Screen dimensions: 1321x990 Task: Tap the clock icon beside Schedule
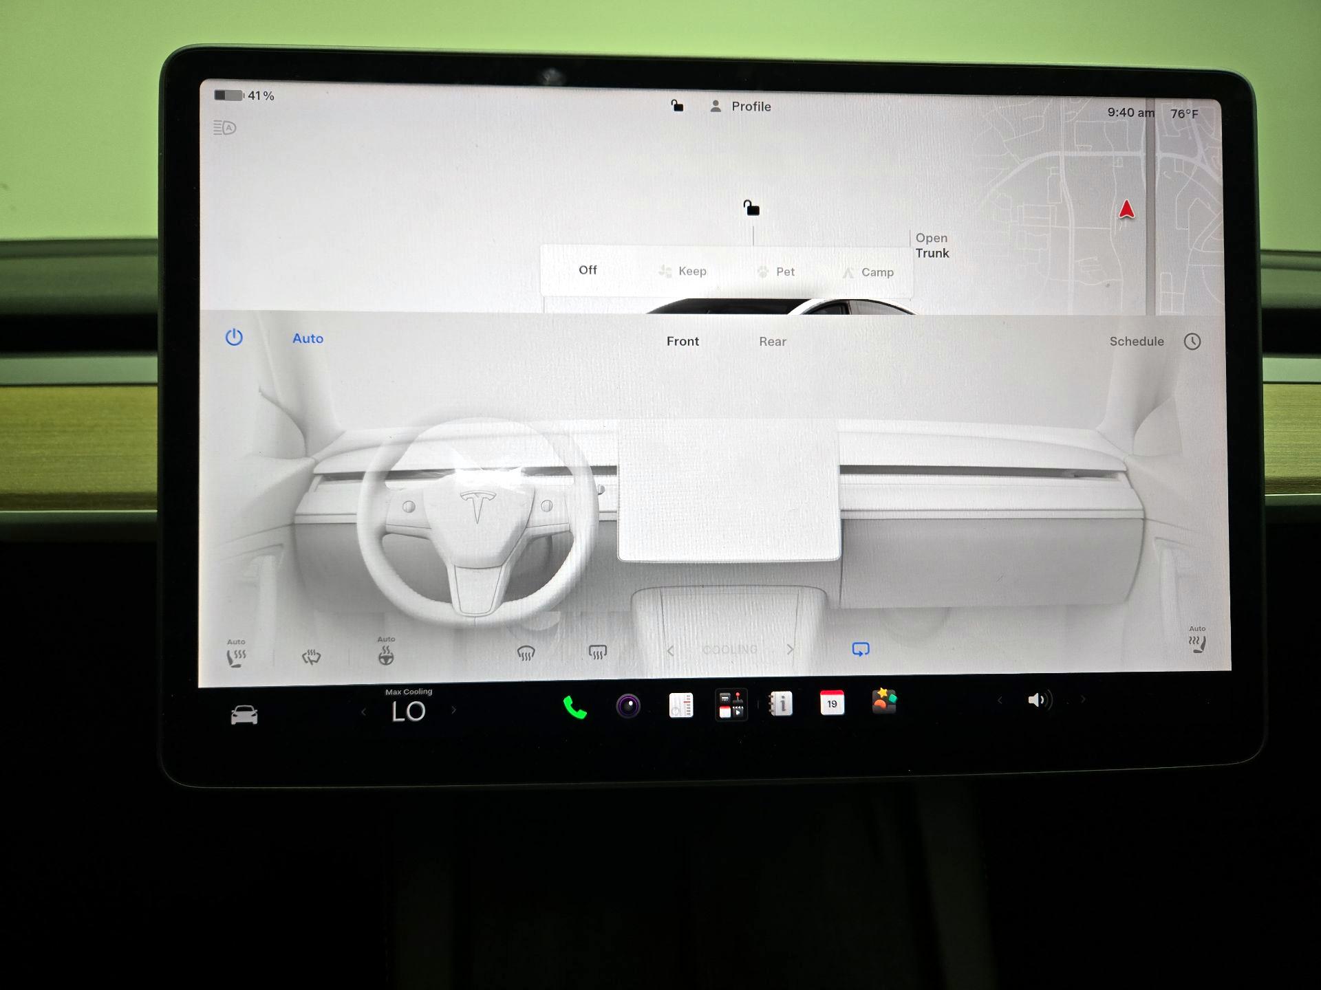pyautogui.click(x=1192, y=342)
